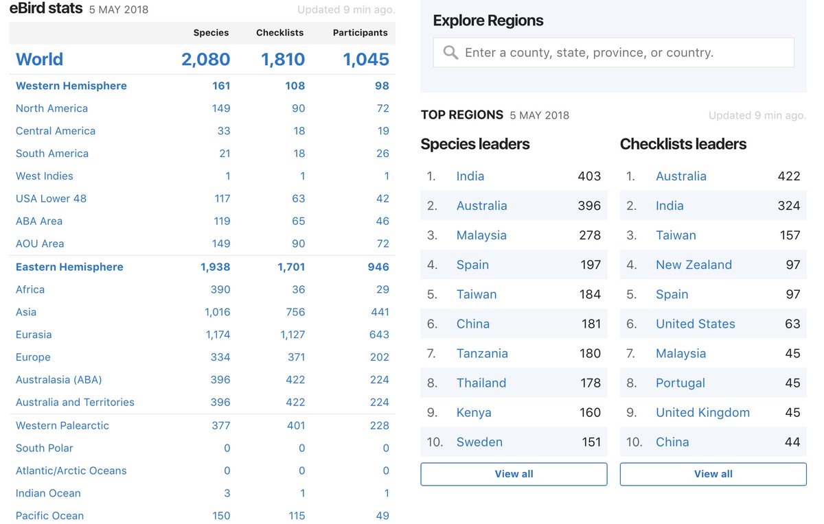Click Eurasia species count 1,174
824x524 pixels.
218,335
